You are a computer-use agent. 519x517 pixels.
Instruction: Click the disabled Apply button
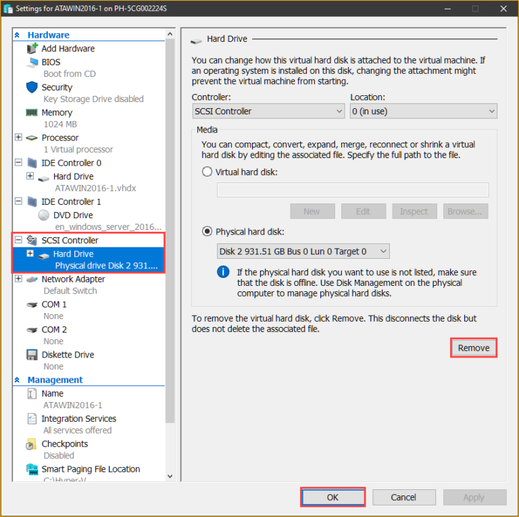click(474, 497)
